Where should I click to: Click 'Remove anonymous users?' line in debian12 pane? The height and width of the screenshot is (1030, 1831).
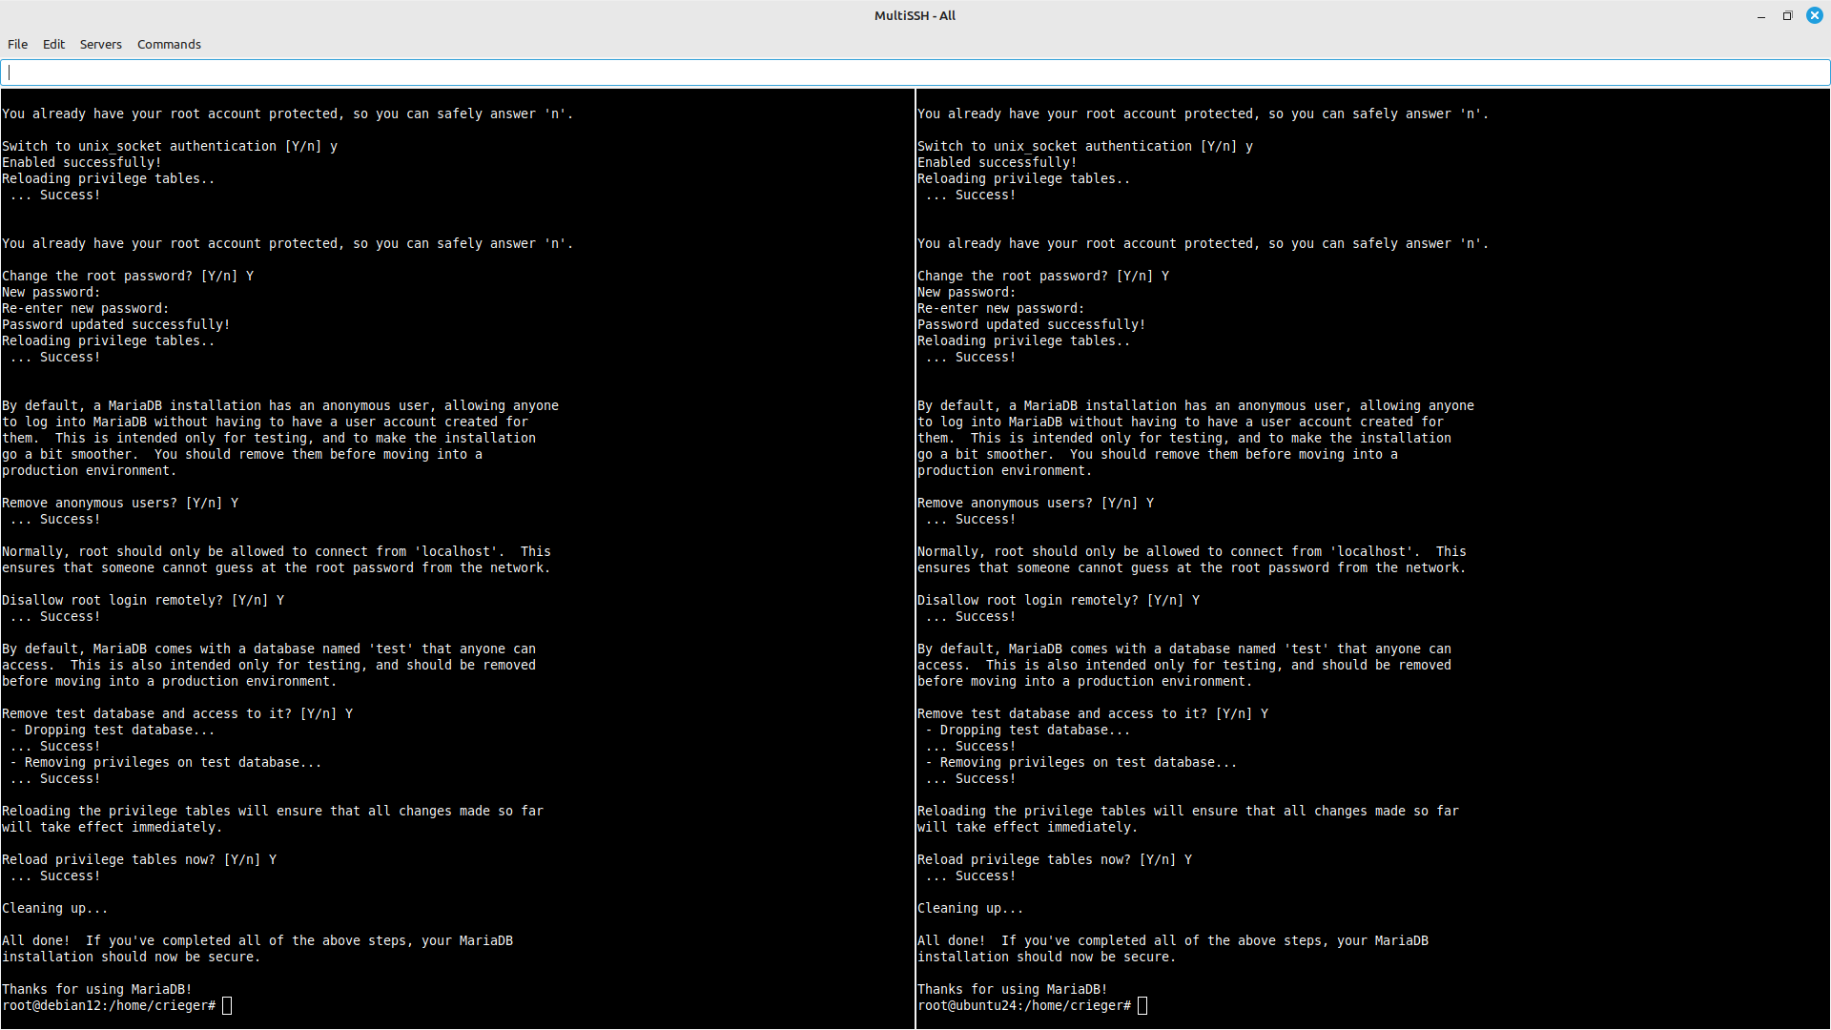(x=120, y=503)
